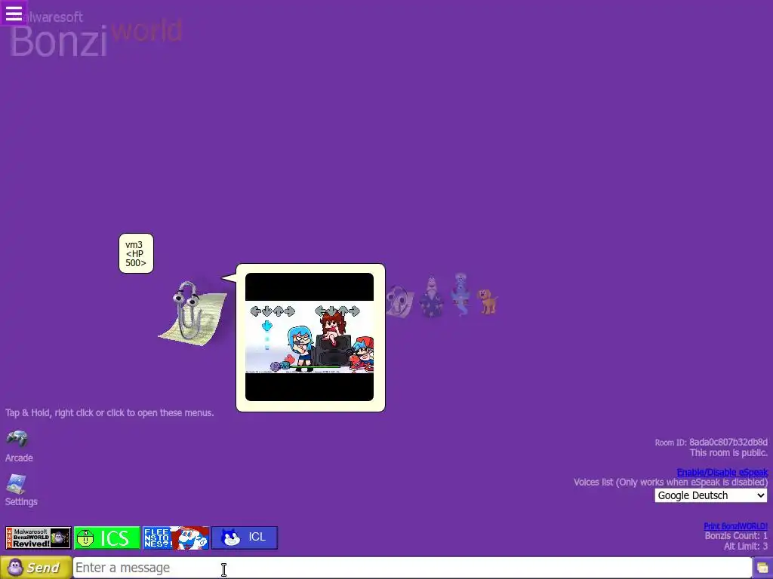The image size is (773, 579).
Task: Select the Rover dog character
Action: 488,302
